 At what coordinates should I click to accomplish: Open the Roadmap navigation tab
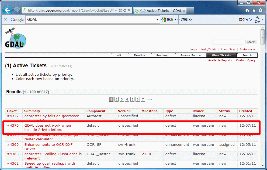[163, 55]
